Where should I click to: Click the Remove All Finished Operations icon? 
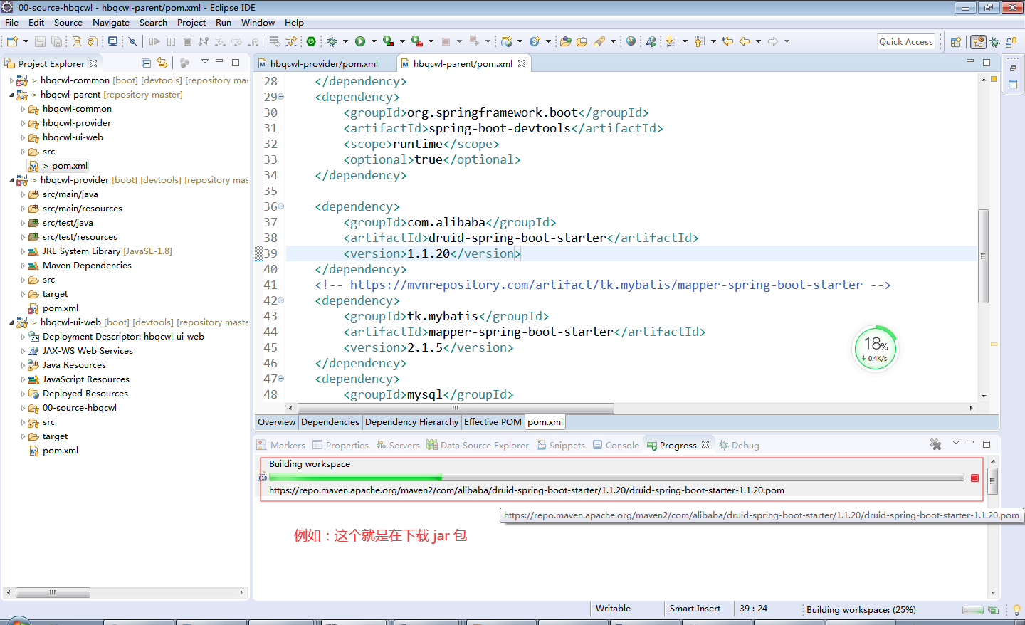935,445
